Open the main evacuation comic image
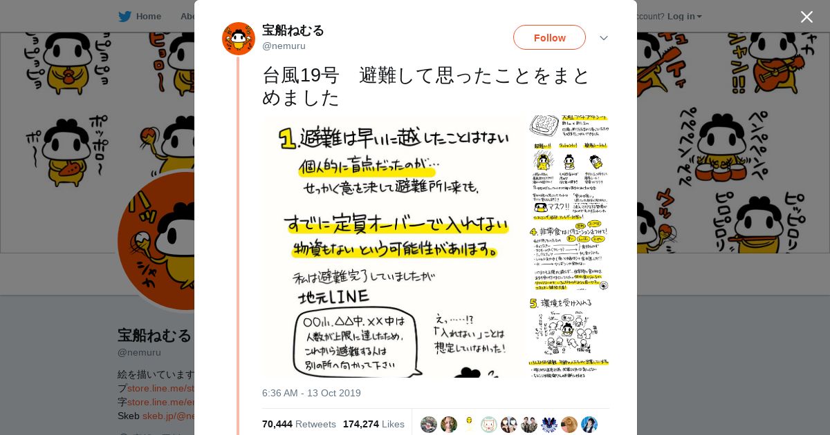 coord(394,246)
